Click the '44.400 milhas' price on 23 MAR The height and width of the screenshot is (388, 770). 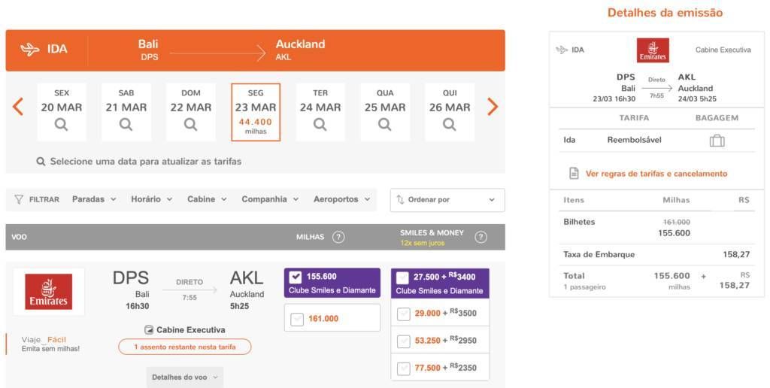point(256,126)
